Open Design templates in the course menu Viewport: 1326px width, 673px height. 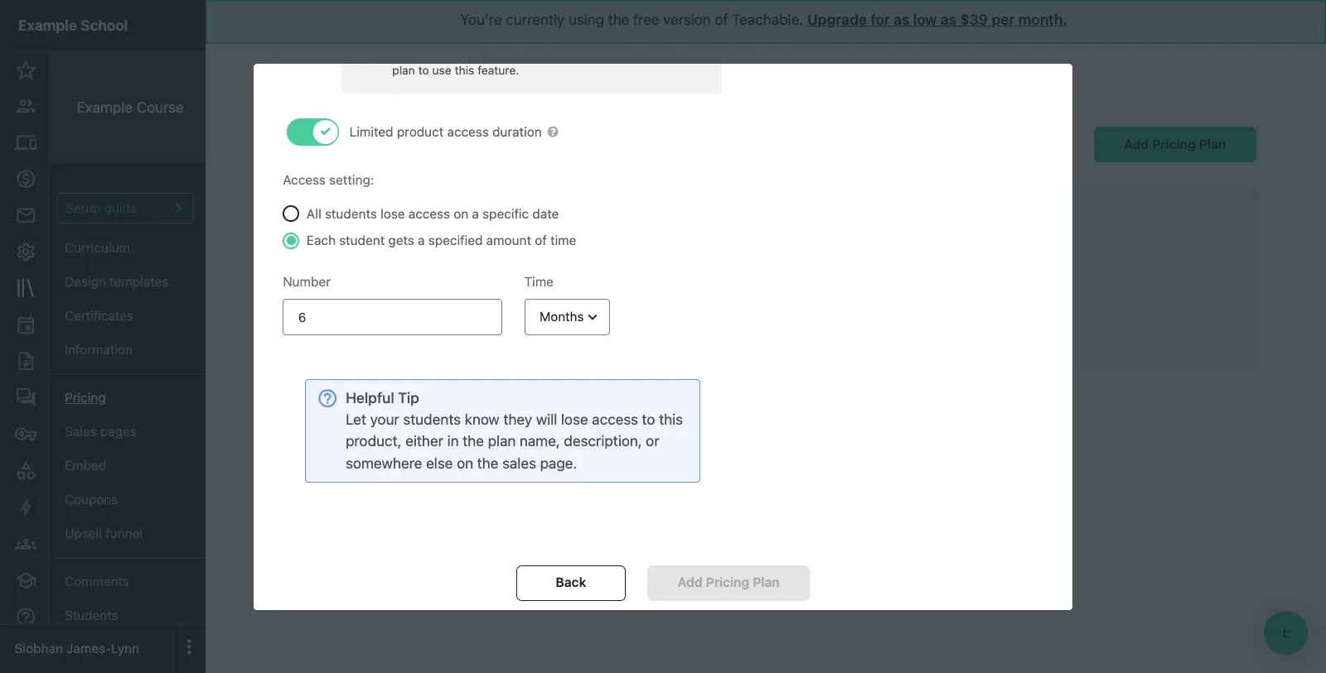coord(116,282)
